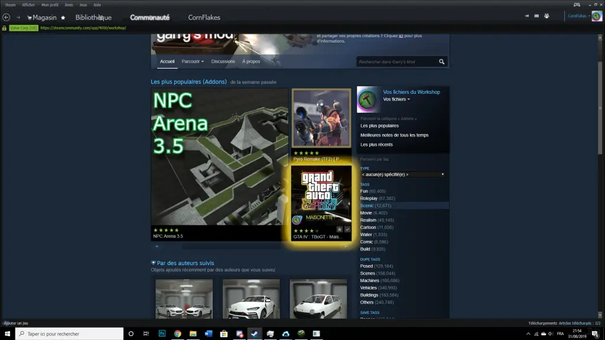Click the subscribed checkmark on GTA IV item
Viewport: 605px width, 340px height.
[x=347, y=230]
